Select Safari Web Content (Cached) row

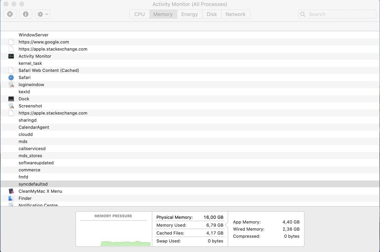click(x=190, y=70)
